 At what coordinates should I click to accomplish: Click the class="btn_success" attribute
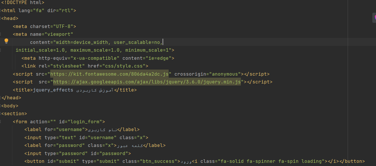click(x=150, y=161)
